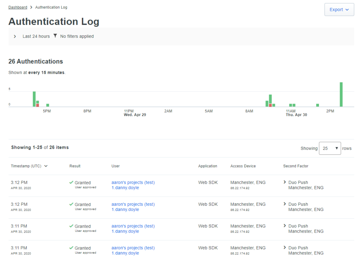
Task: Open the Export dropdown menu
Action: 339,9
